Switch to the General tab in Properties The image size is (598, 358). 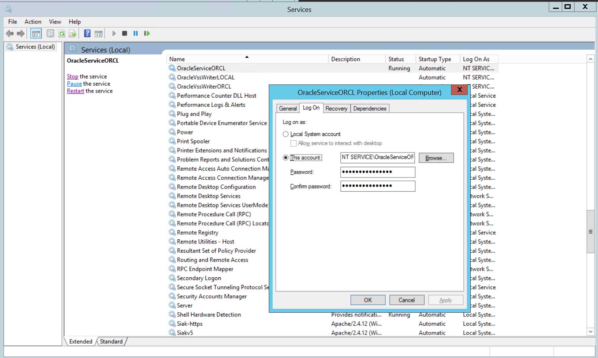point(288,109)
